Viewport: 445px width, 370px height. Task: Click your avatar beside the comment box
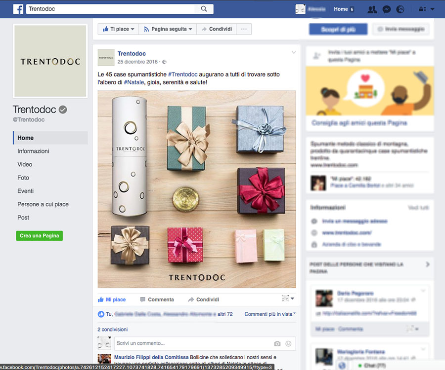click(x=104, y=343)
